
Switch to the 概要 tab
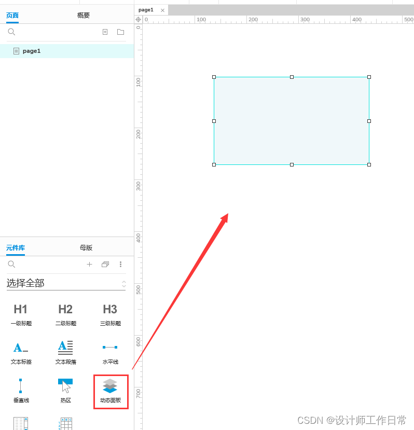point(84,16)
